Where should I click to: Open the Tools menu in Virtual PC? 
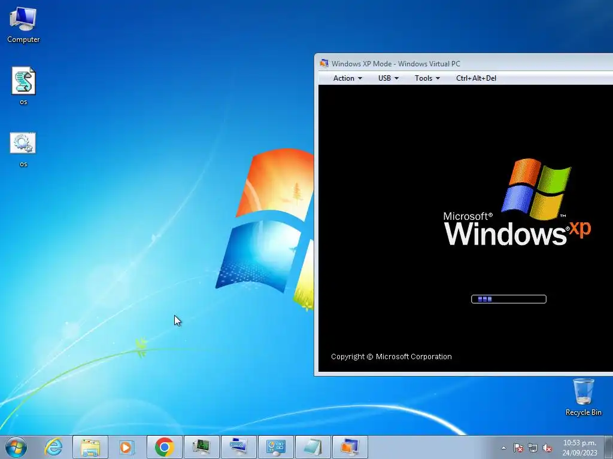tap(427, 78)
